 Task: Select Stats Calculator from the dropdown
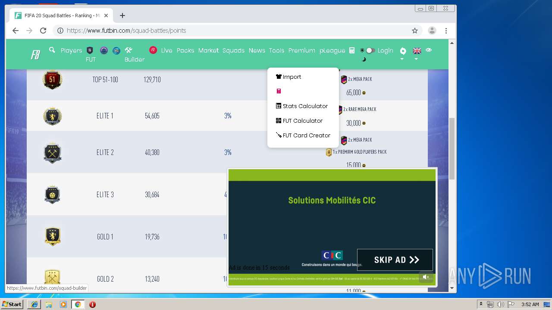pos(303,106)
